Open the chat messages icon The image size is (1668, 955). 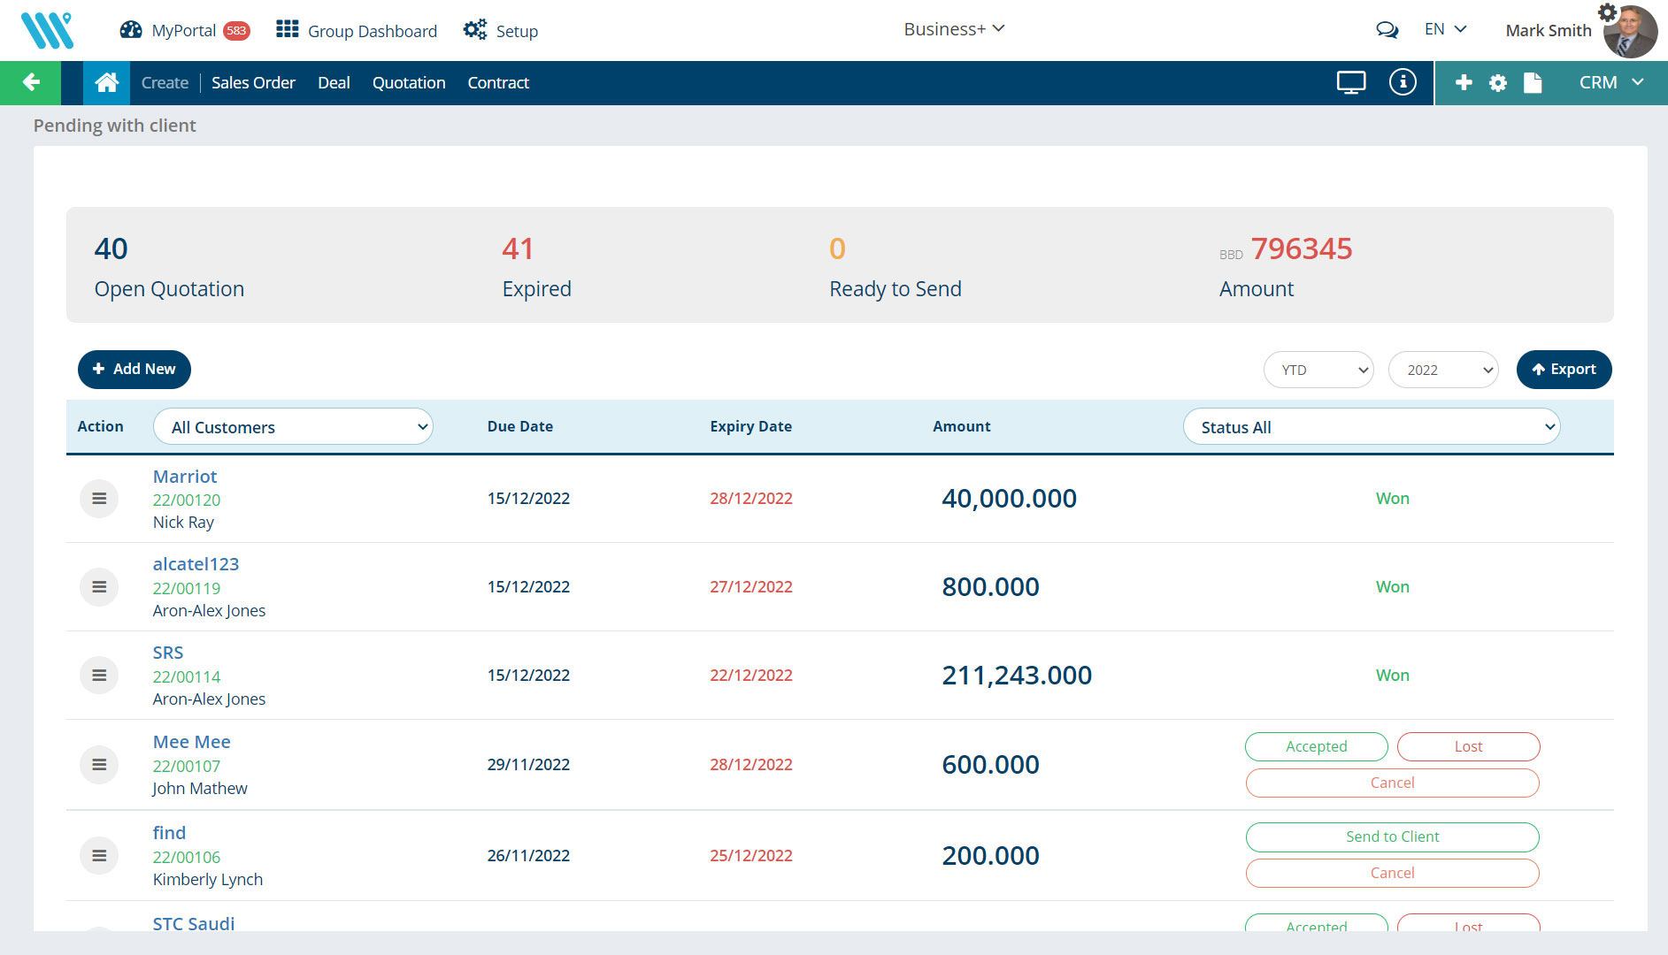[1387, 30]
